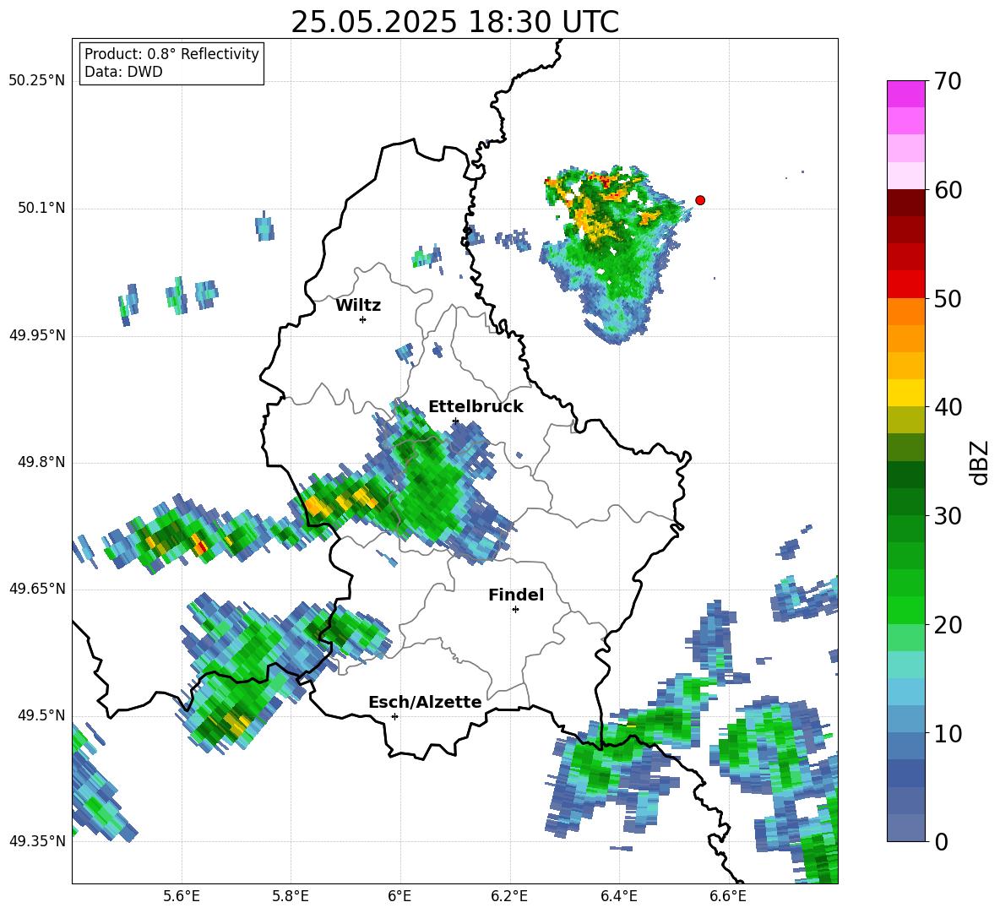The height and width of the screenshot is (913, 1000).
Task: Click the Wiltz location cross marker
Action: coord(362,319)
